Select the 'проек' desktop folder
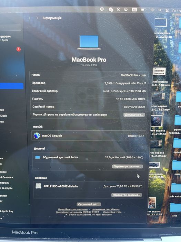The height and width of the screenshot is (242, 181). (x=177, y=145)
